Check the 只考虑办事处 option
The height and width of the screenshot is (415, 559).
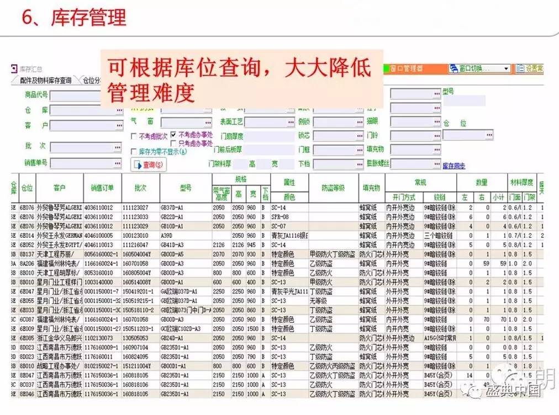[173, 143]
